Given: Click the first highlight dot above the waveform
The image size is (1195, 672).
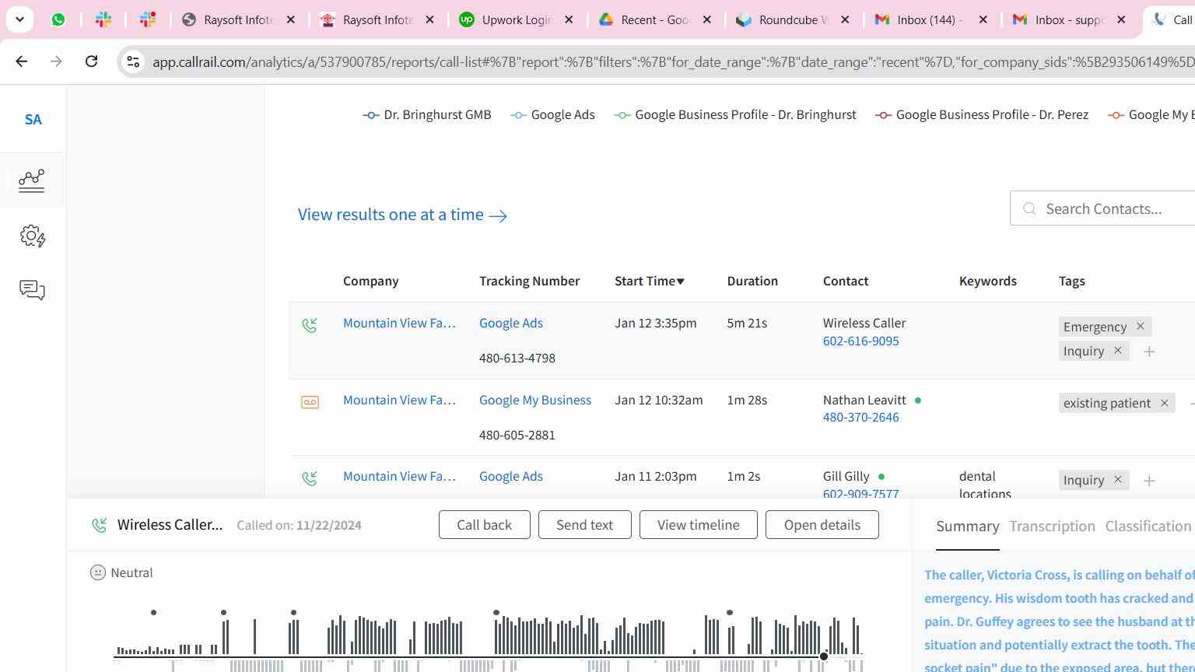Looking at the screenshot, I should [x=154, y=613].
